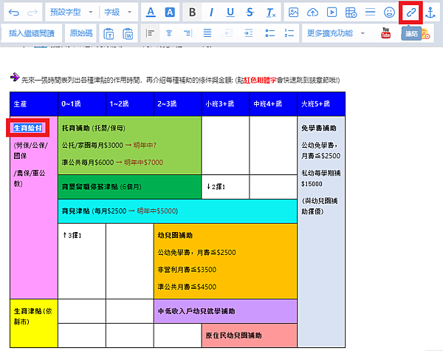Click the link chain icon
Image resolution: width=443 pixels, height=351 pixels.
pos(411,12)
